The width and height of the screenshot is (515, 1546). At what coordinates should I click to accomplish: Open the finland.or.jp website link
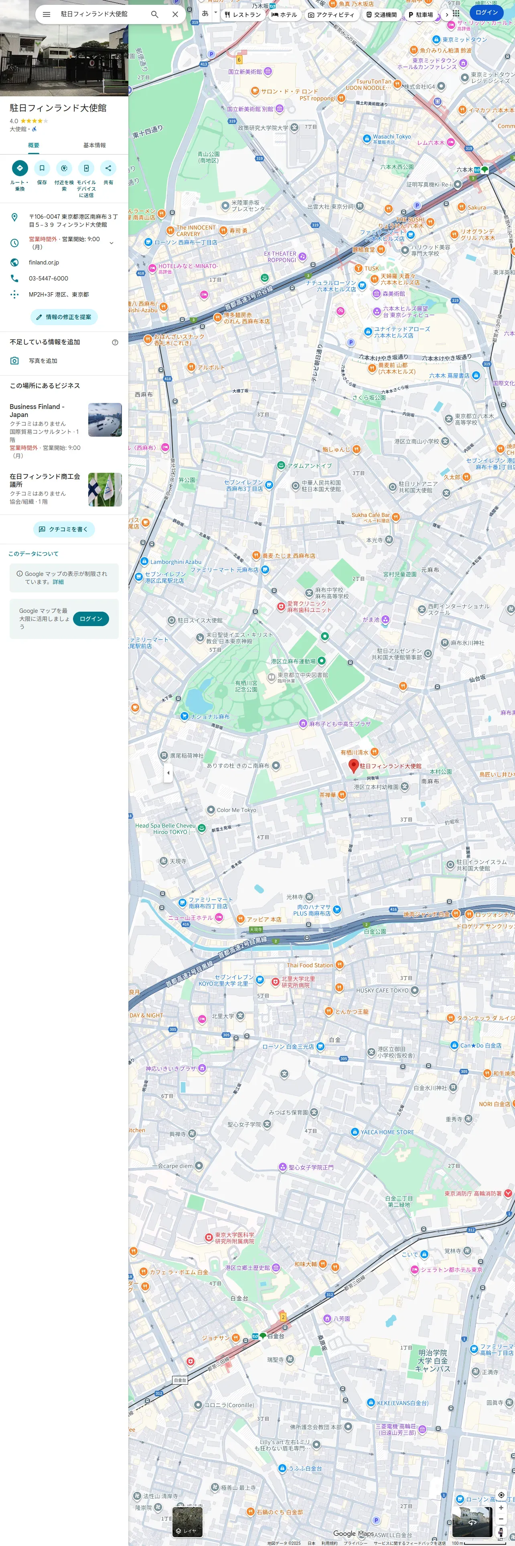tap(44, 262)
